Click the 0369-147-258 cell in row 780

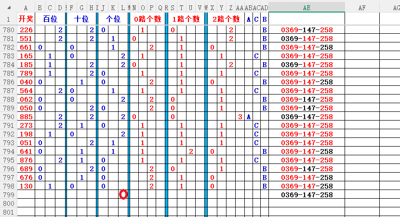coord(307,30)
